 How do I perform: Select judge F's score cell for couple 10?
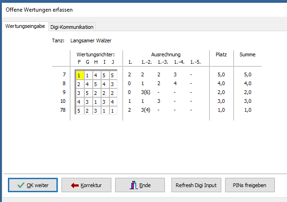[x=80, y=101]
